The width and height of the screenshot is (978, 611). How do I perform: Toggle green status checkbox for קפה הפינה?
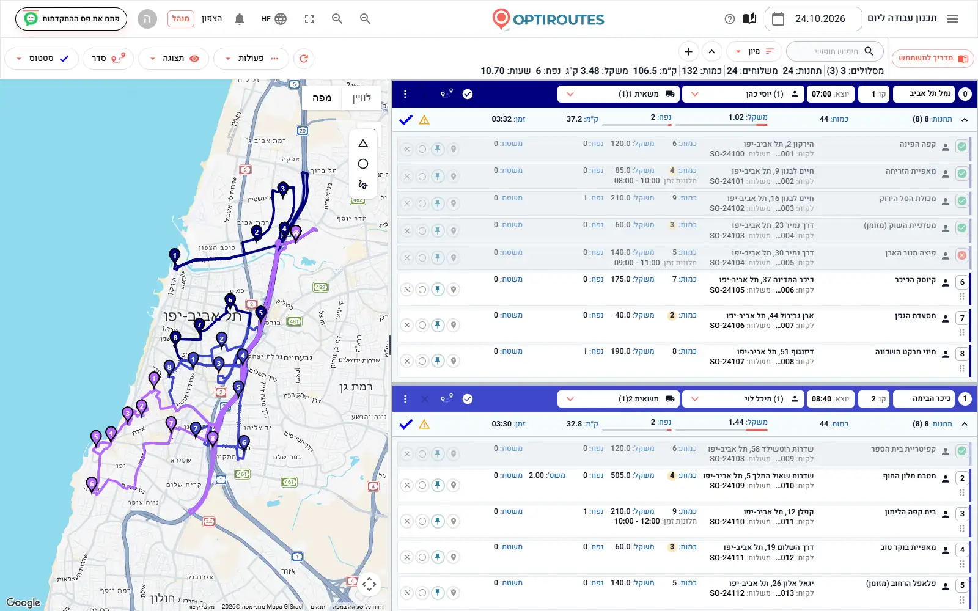click(962, 147)
